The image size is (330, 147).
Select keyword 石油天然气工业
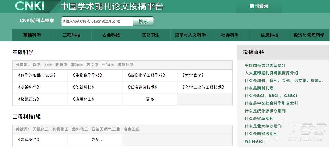pyautogui.click(x=106, y=129)
